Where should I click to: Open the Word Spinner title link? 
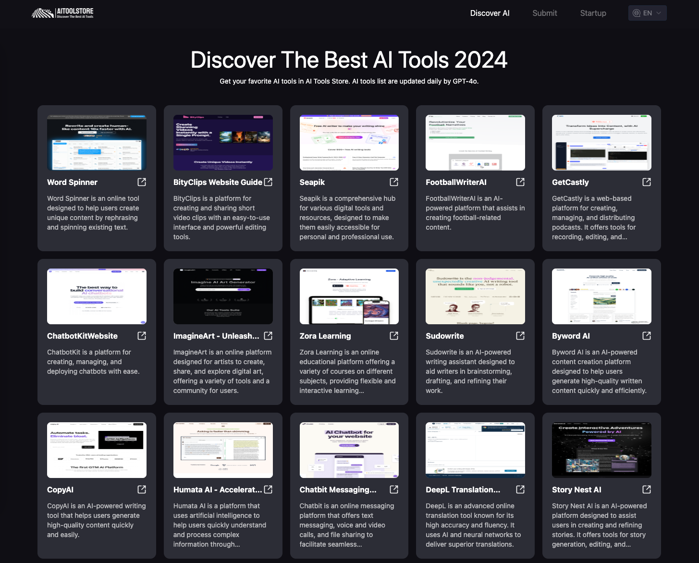(x=72, y=182)
